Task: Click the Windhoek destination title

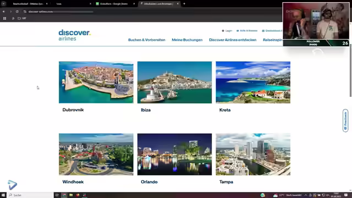Action: tap(73, 182)
